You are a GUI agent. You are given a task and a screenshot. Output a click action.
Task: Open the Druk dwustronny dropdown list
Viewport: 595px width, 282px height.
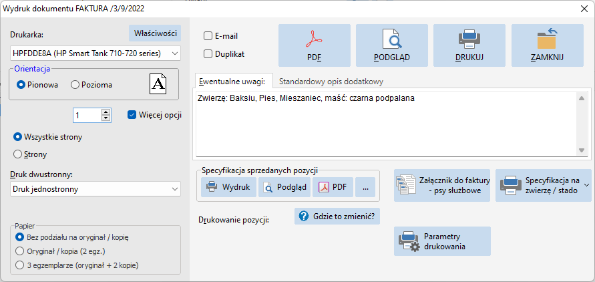95,188
